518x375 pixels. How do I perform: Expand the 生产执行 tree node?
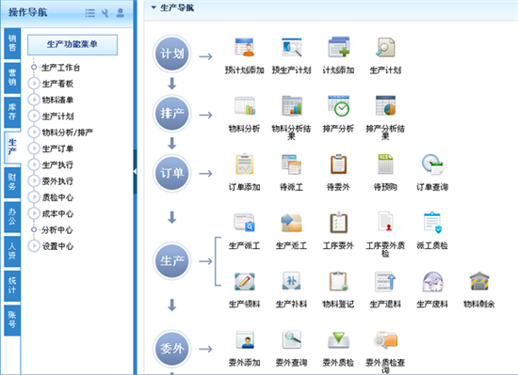[34, 164]
